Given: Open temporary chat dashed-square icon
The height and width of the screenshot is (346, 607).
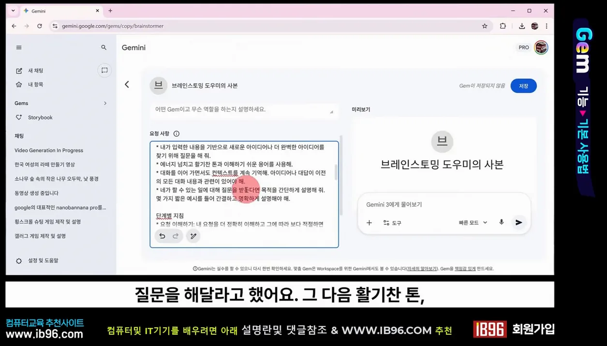Looking at the screenshot, I should [x=104, y=71].
